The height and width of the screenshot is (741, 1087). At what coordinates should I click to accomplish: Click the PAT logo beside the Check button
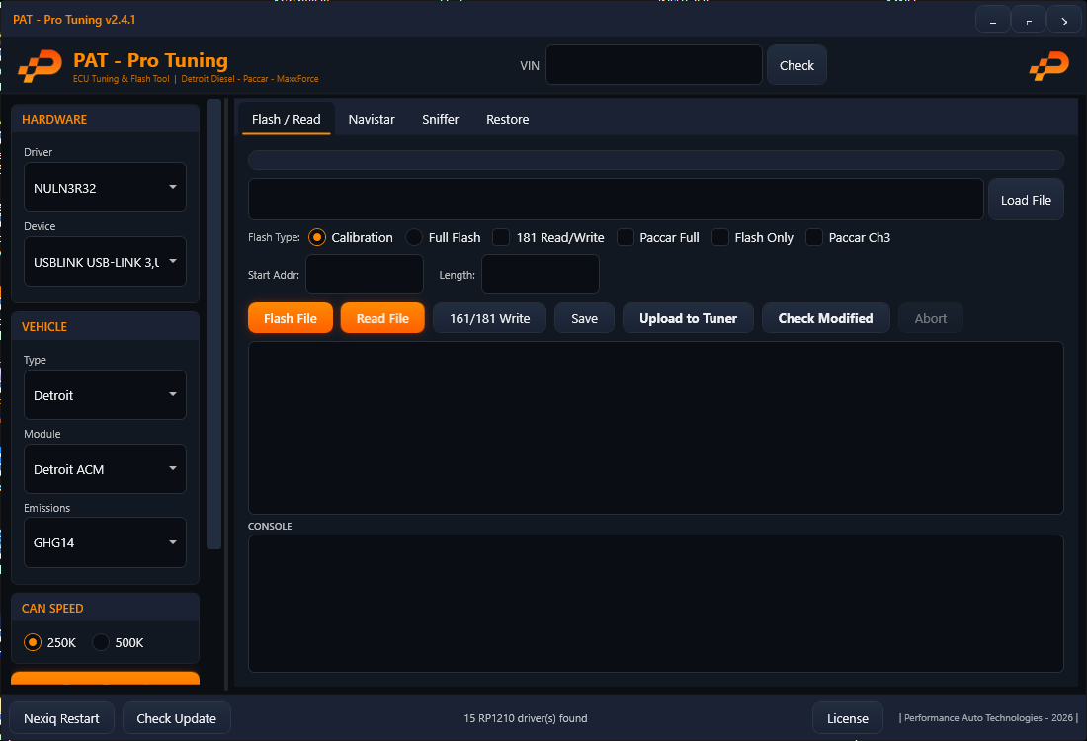(1048, 66)
